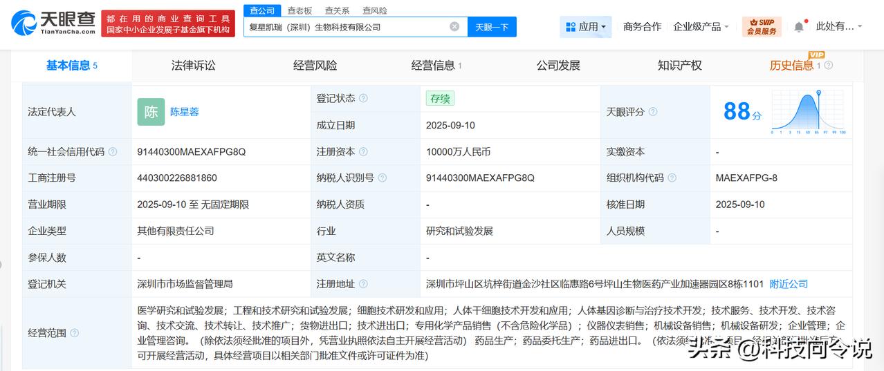
Task: Clear the search box with the X icon
Action: tap(454, 27)
